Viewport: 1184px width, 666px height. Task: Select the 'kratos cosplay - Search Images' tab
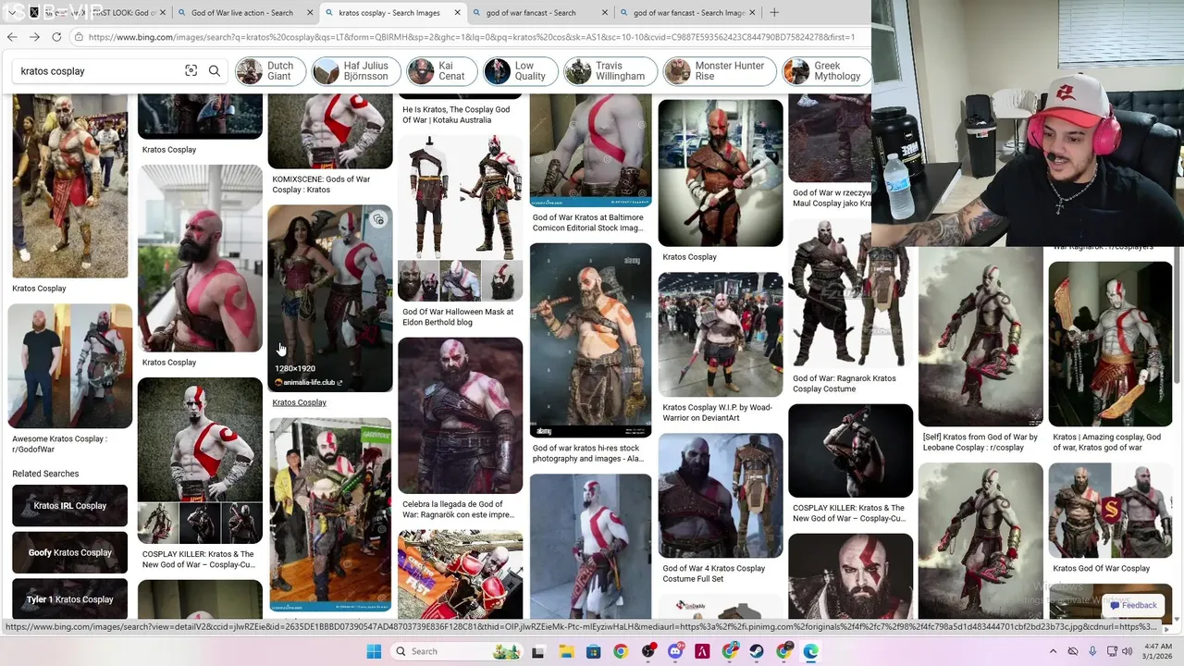point(391,13)
